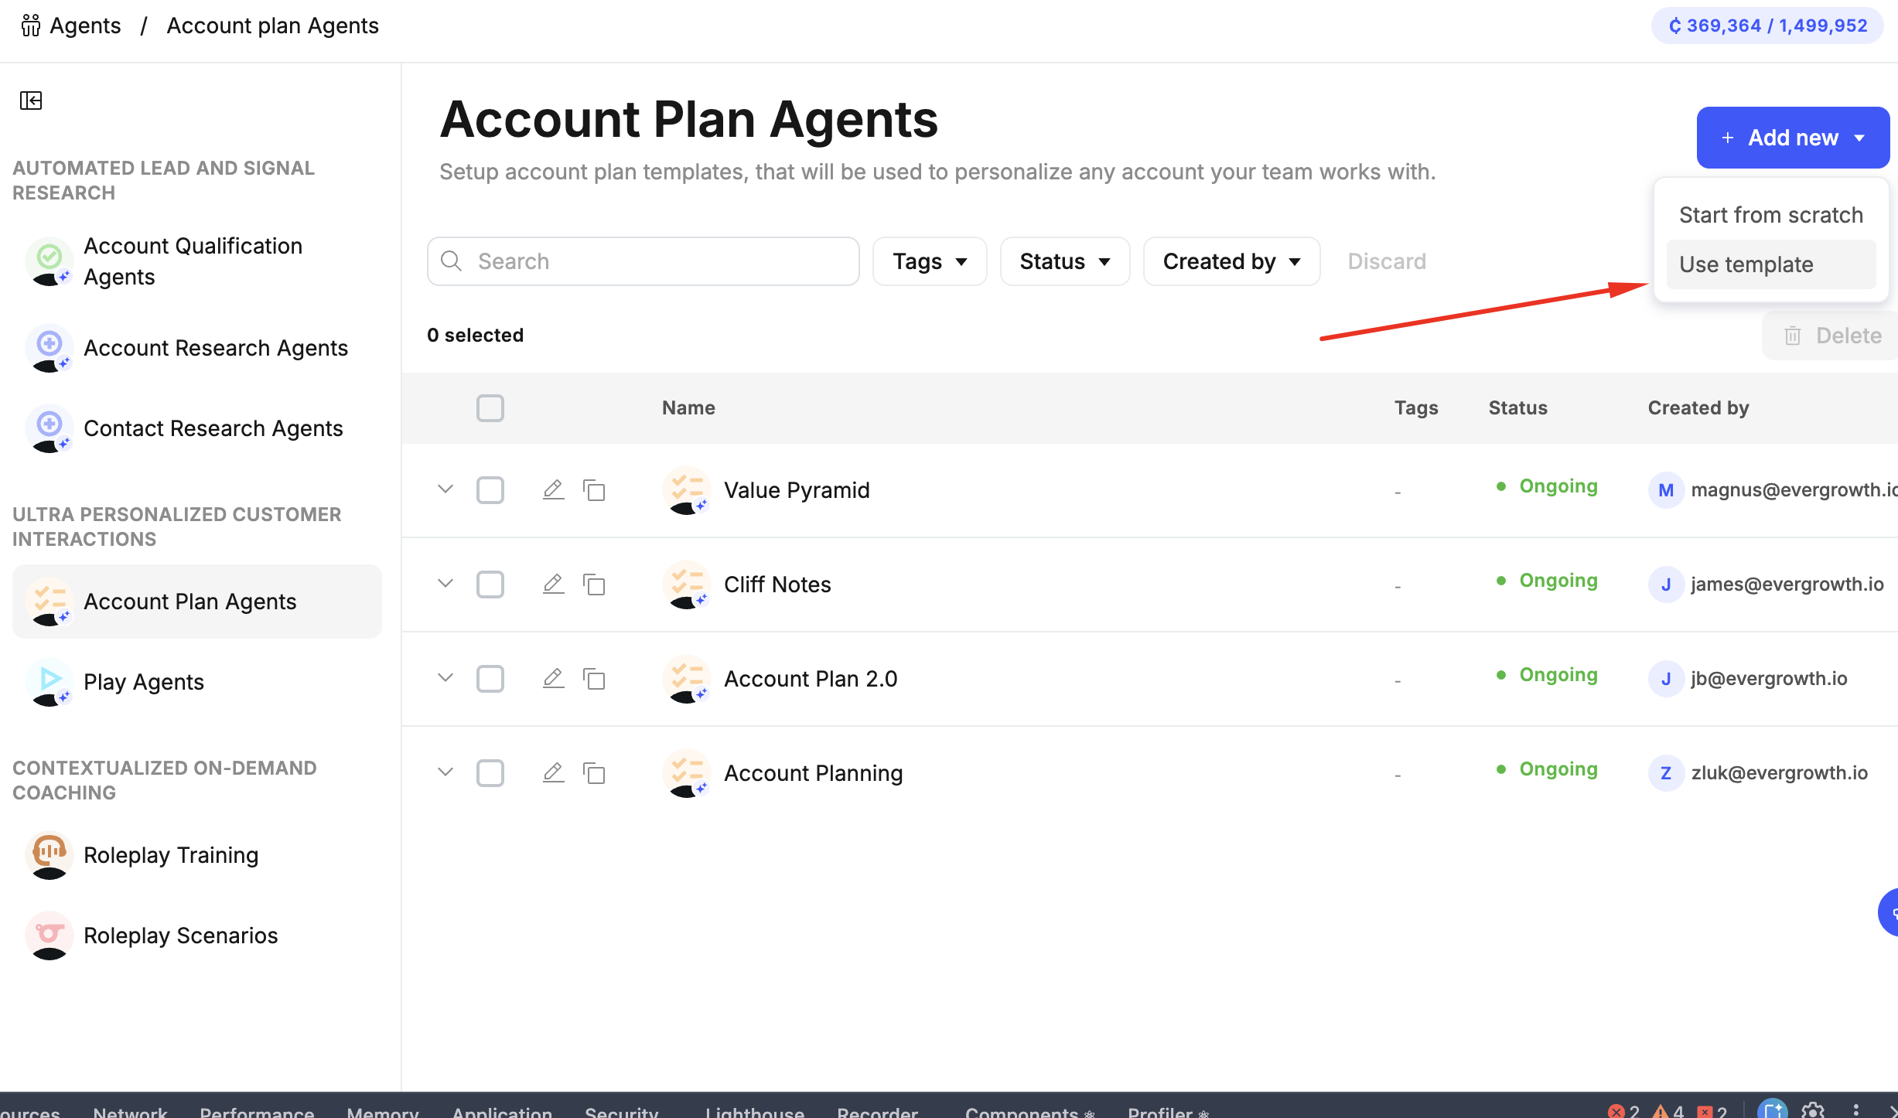
Task: Choose Use template from the menu
Action: tap(1746, 264)
